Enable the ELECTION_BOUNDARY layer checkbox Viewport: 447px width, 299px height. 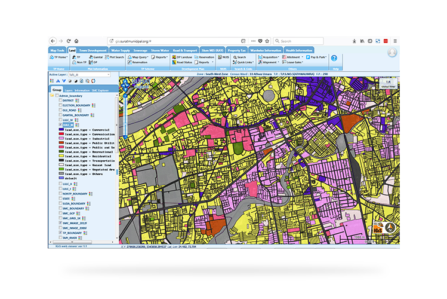point(60,105)
